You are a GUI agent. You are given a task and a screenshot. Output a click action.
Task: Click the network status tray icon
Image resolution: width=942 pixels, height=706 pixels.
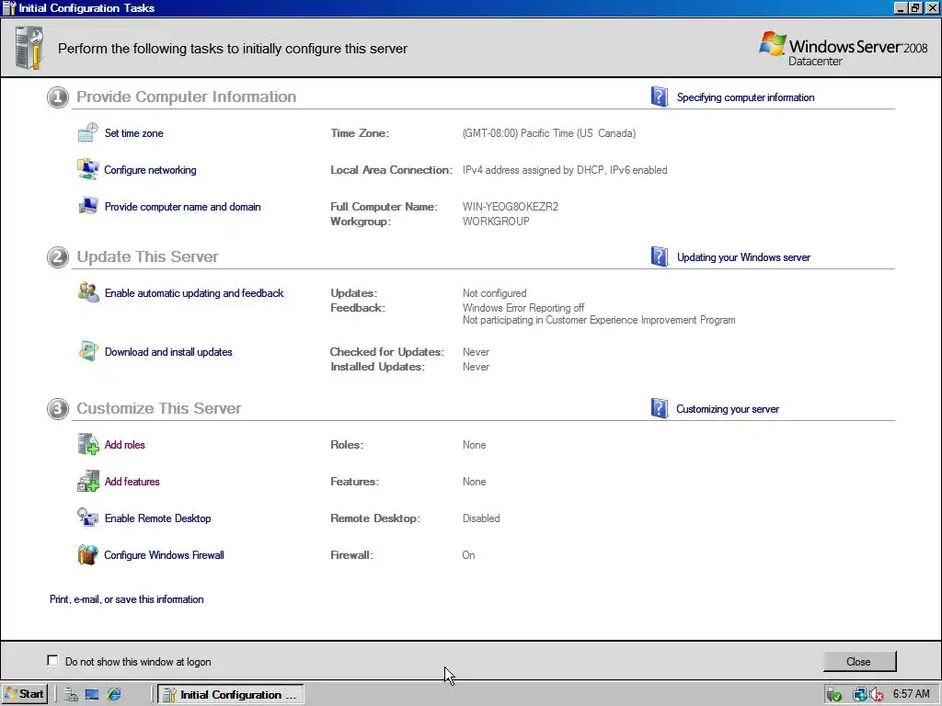pos(860,695)
